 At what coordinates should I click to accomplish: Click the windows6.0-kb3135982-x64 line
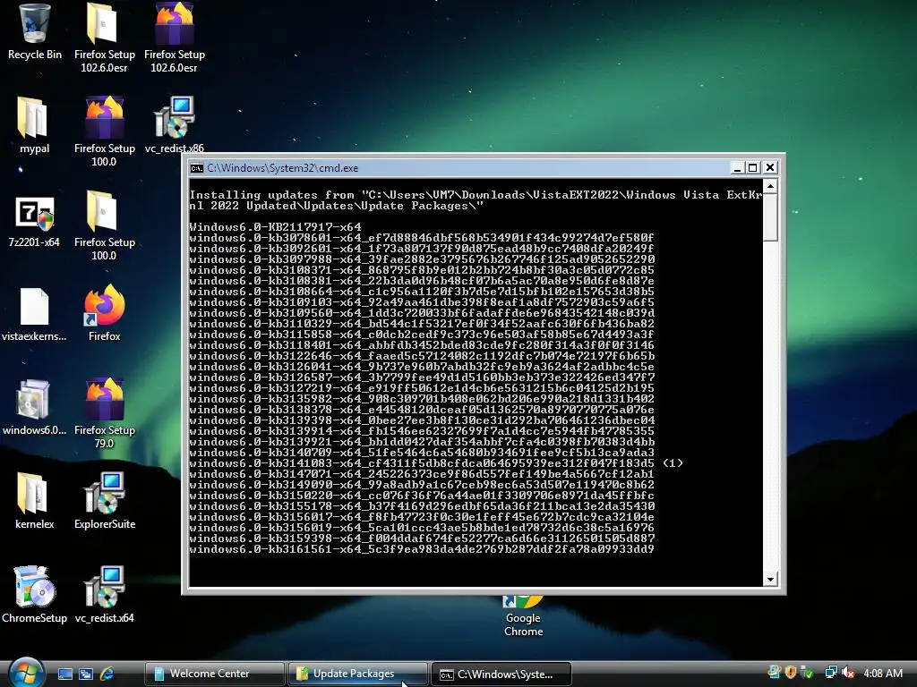[421, 399]
